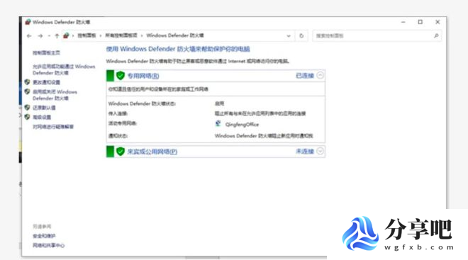This screenshot has height=260, width=468.
Task: Click 通知状态 label
Action: [118, 135]
